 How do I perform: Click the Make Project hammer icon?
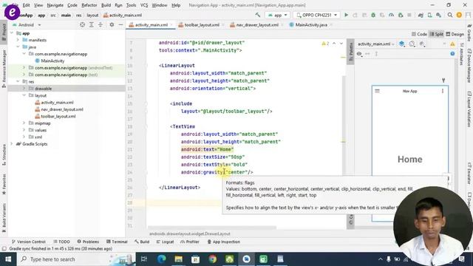point(258,15)
